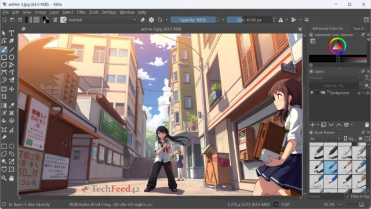Open the Tag dropdown in Brush Presets

(x=351, y=139)
